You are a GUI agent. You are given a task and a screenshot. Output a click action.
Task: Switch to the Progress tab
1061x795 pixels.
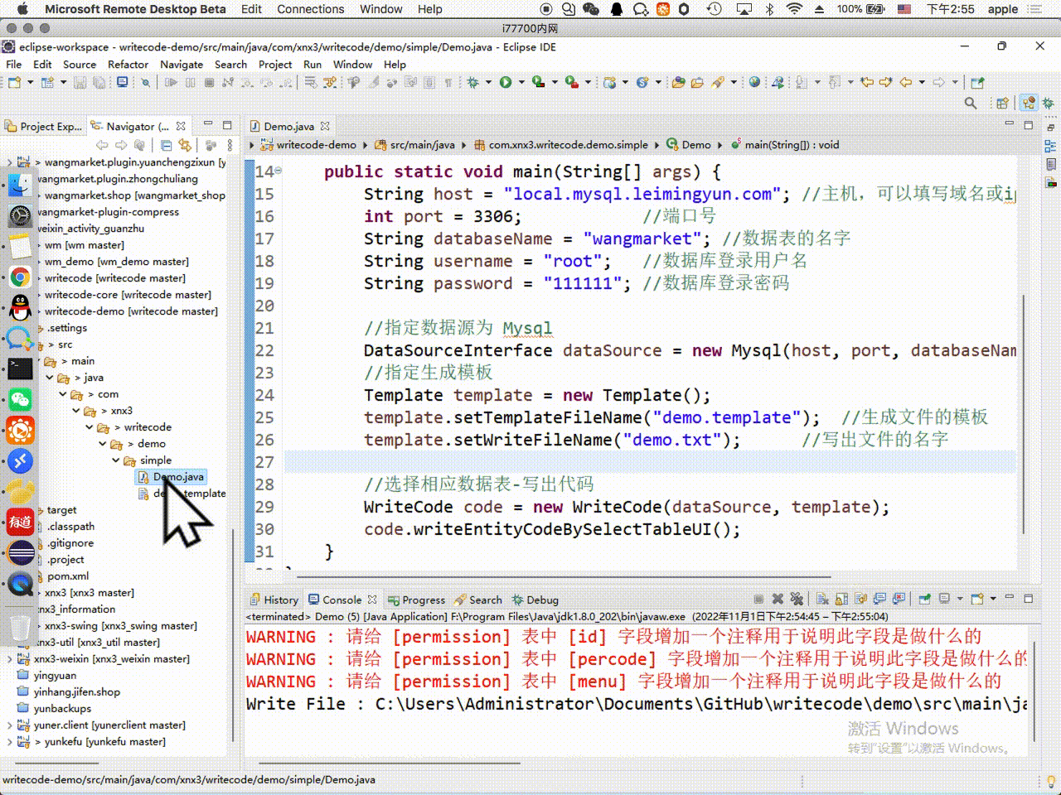(x=416, y=600)
